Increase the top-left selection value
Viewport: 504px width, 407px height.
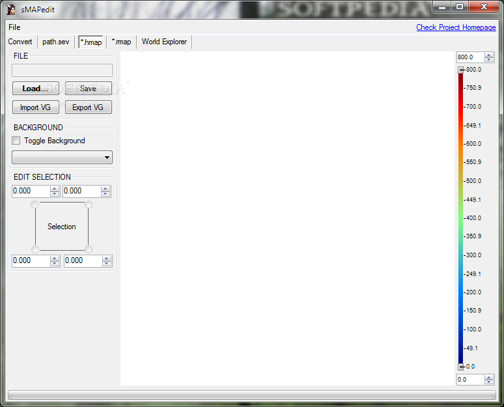(55, 188)
